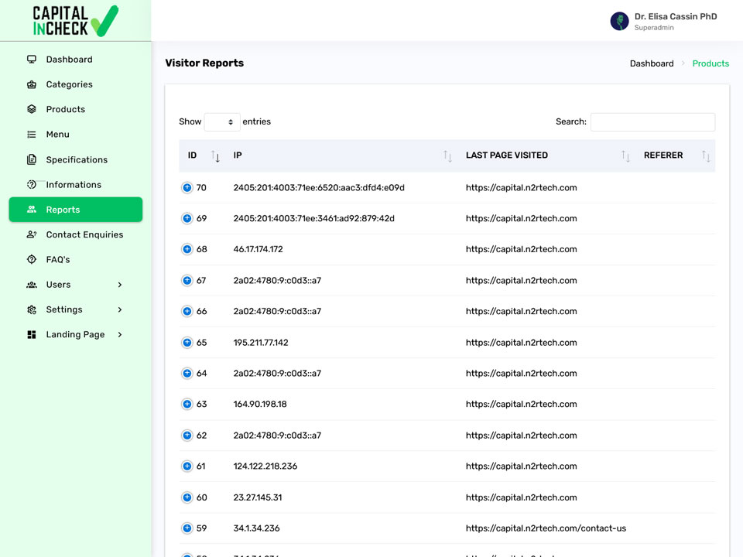This screenshot has height=557, width=743.
Task: Expand row 68 details with plus icon
Action: [187, 249]
